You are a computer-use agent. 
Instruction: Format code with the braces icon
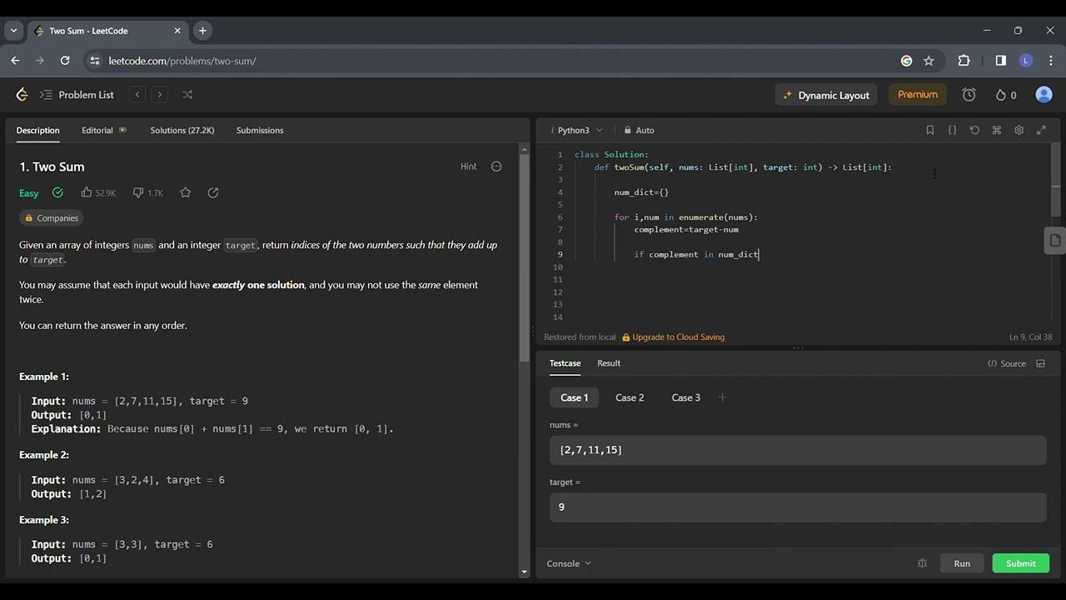click(952, 130)
